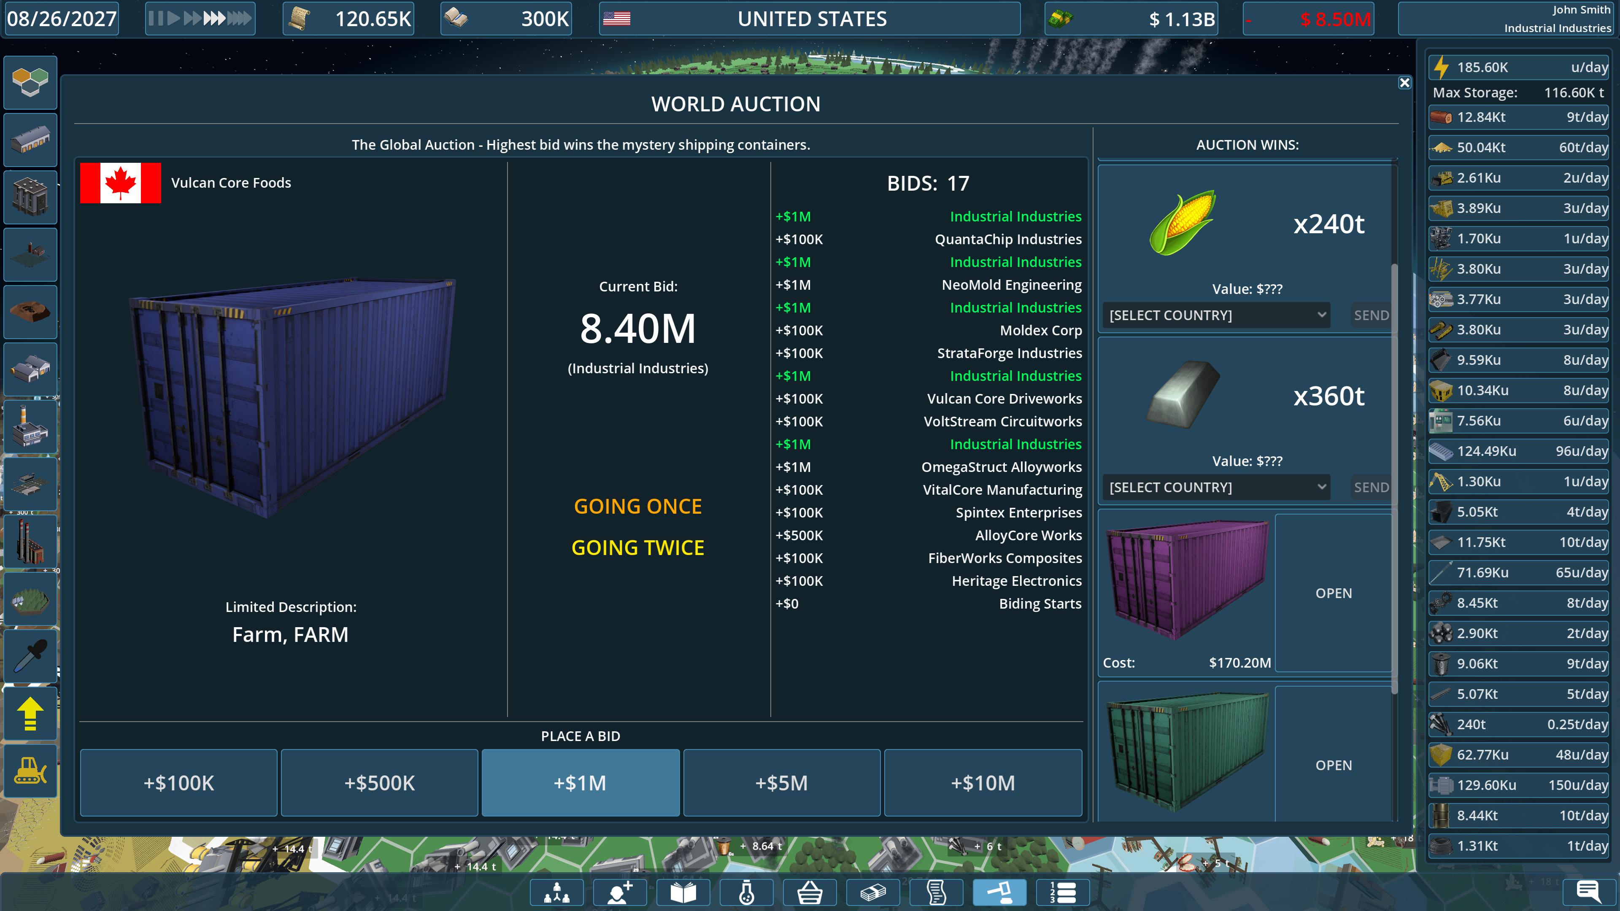1620x911 pixels.
Task: Select the eyedropper picker tool
Action: pos(30,656)
